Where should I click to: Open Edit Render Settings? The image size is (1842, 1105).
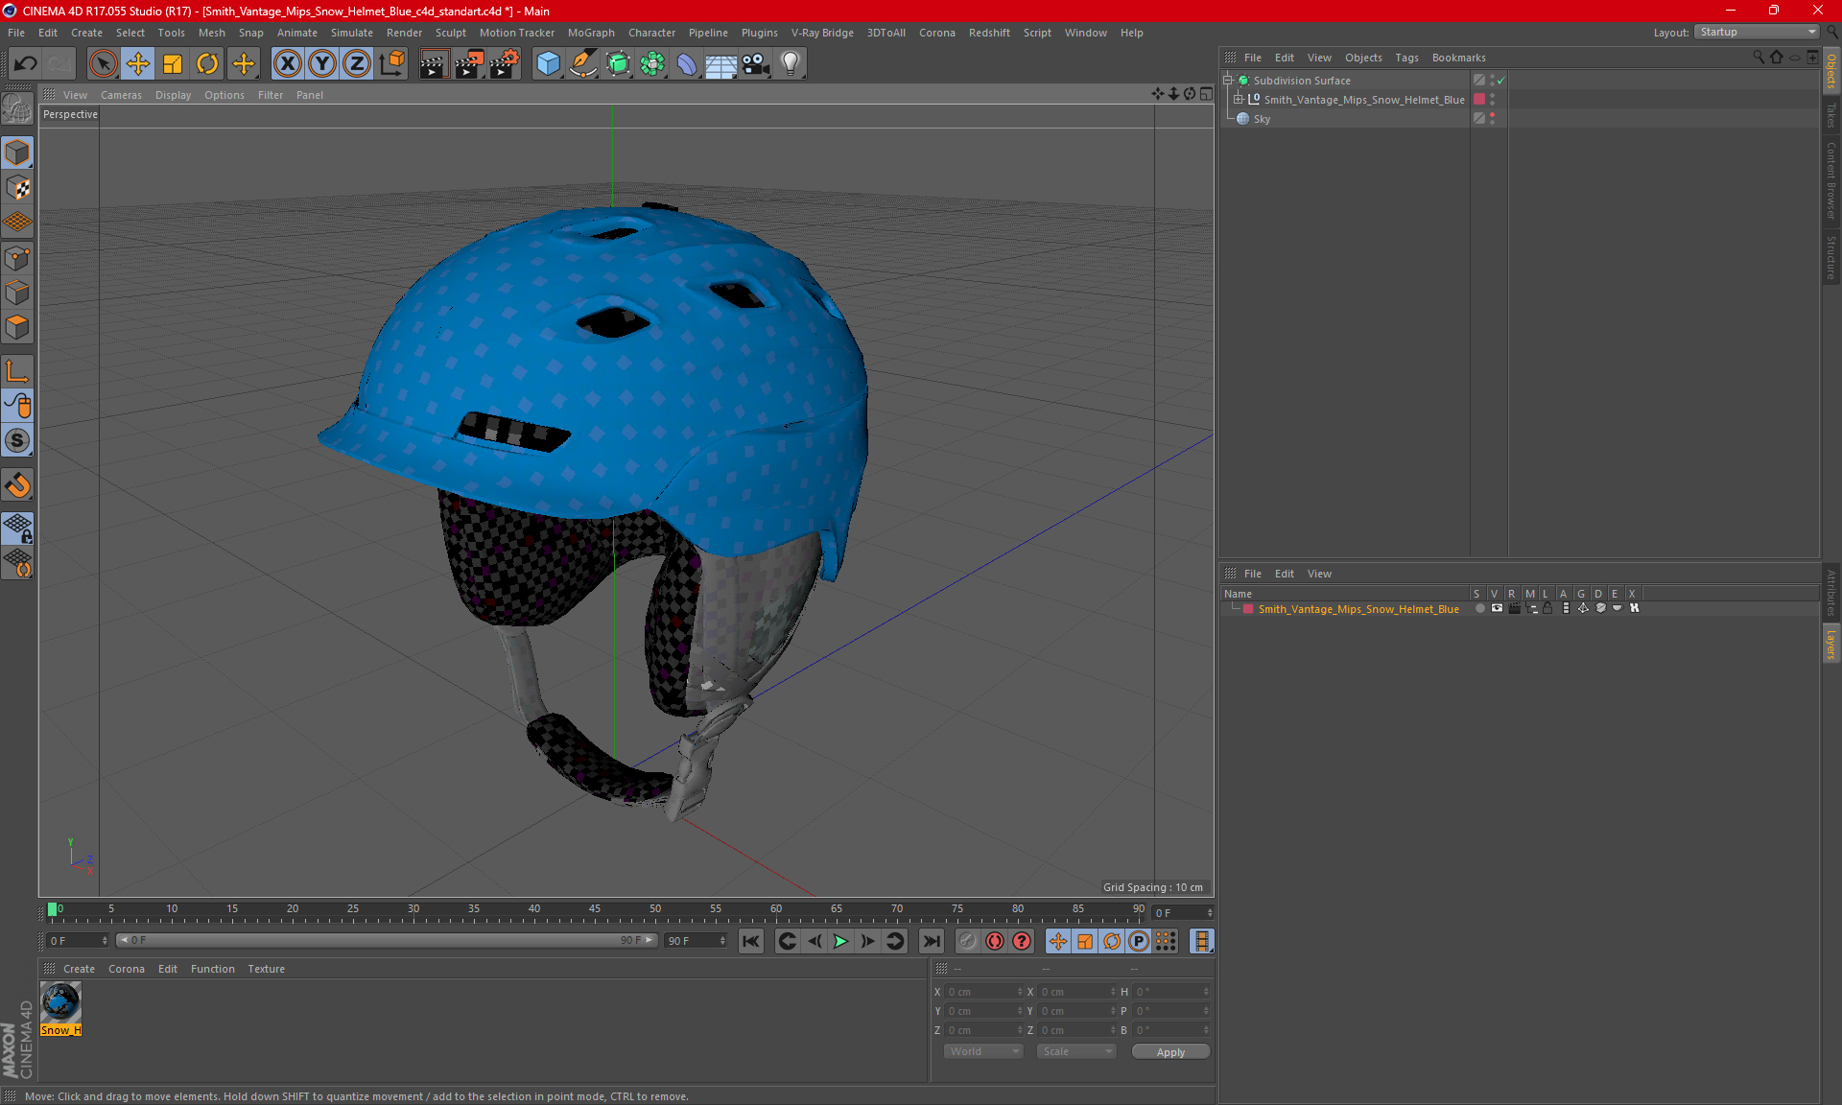point(505,64)
